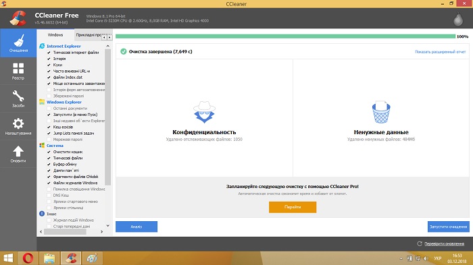This screenshot has height=265, width=473.
Task: Click the volume speaker tray icon
Action: (x=426, y=258)
